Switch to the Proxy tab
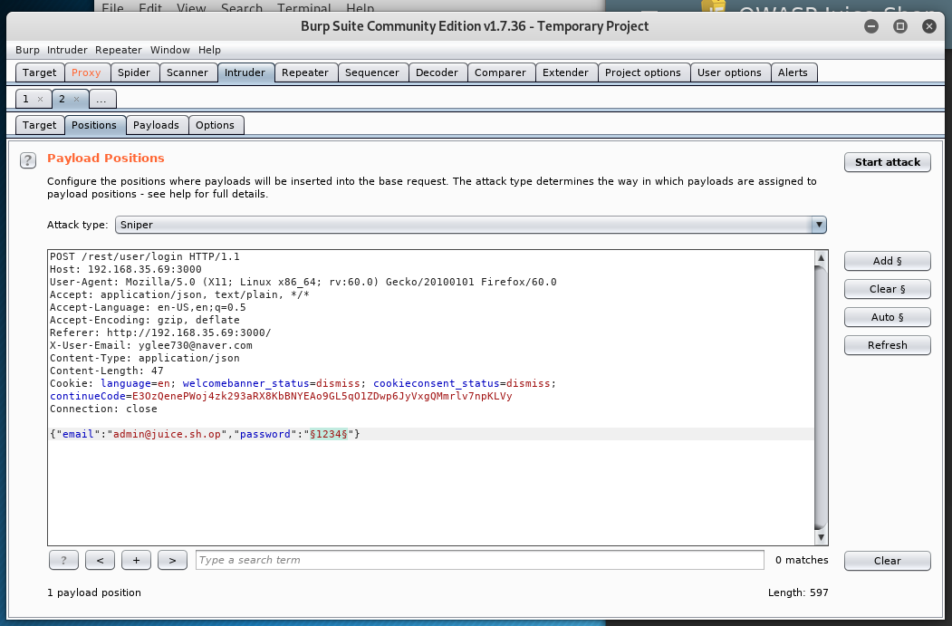Image resolution: width=952 pixels, height=626 pixels. [86, 72]
